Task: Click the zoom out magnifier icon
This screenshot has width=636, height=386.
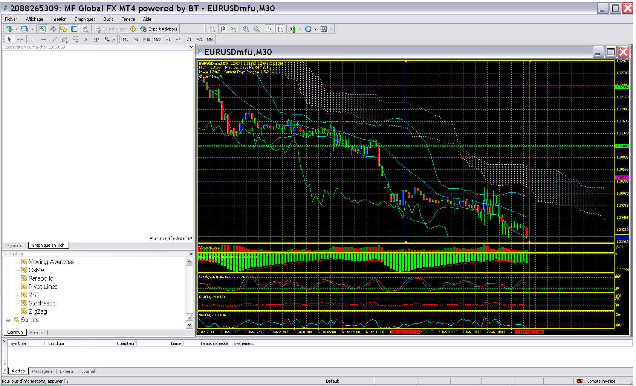Action: tap(257, 29)
